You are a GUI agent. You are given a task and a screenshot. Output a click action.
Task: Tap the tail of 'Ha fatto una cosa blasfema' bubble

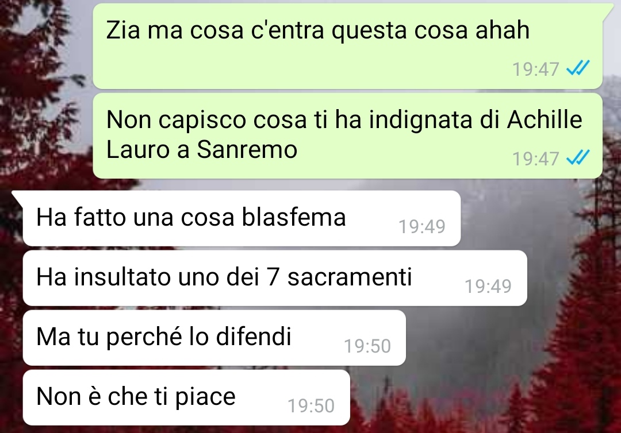pyautogui.click(x=18, y=198)
